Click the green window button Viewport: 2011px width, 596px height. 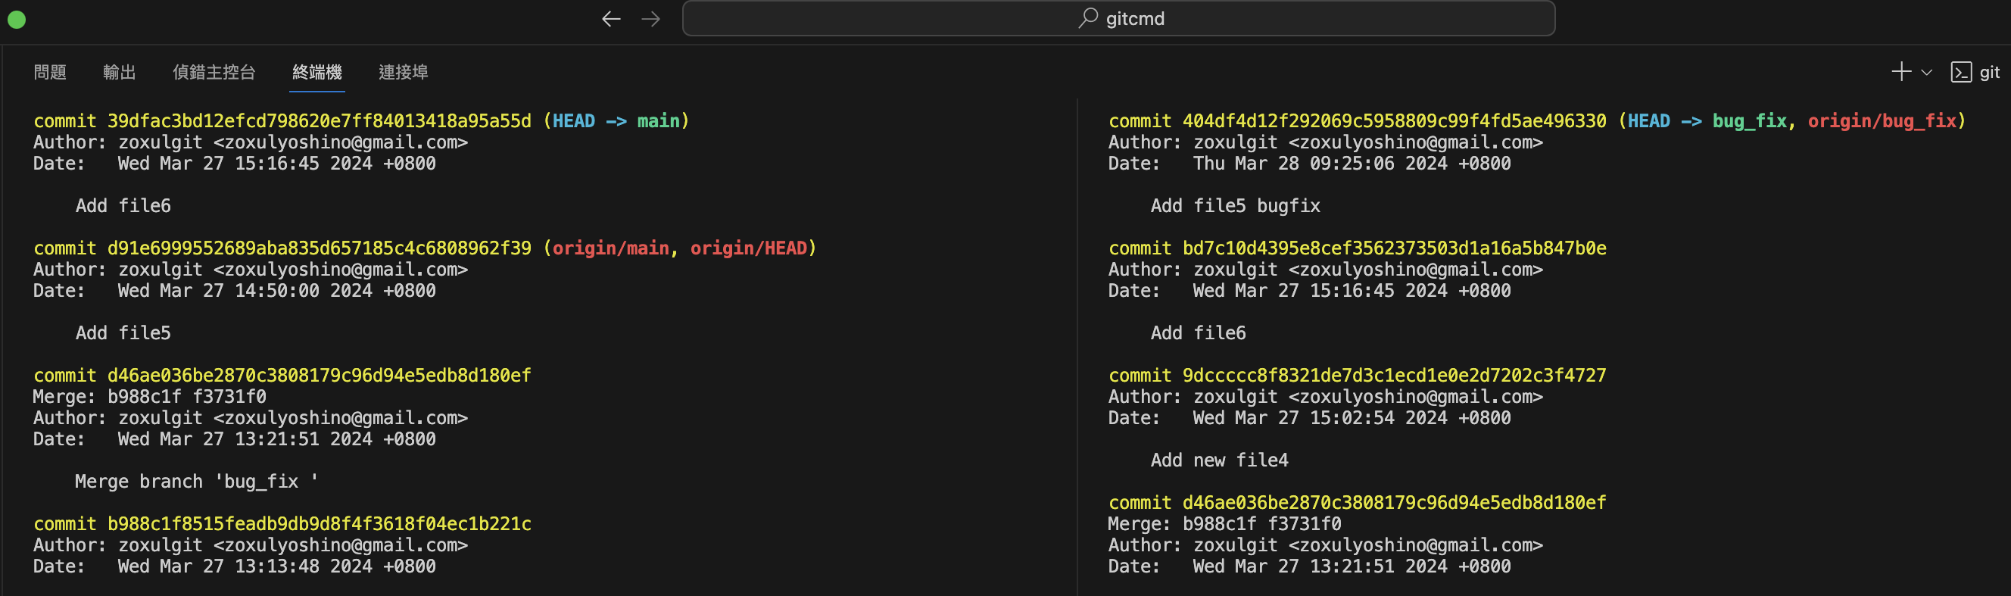[x=17, y=20]
